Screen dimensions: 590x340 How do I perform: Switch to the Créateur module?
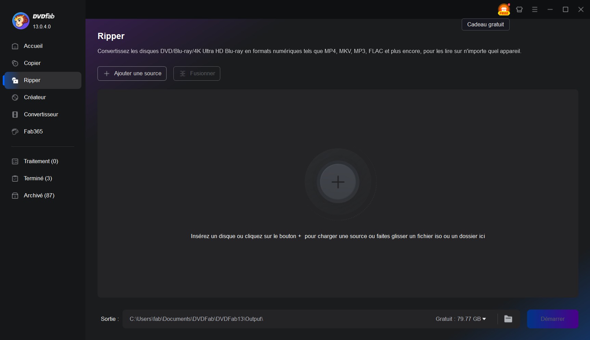coord(35,97)
